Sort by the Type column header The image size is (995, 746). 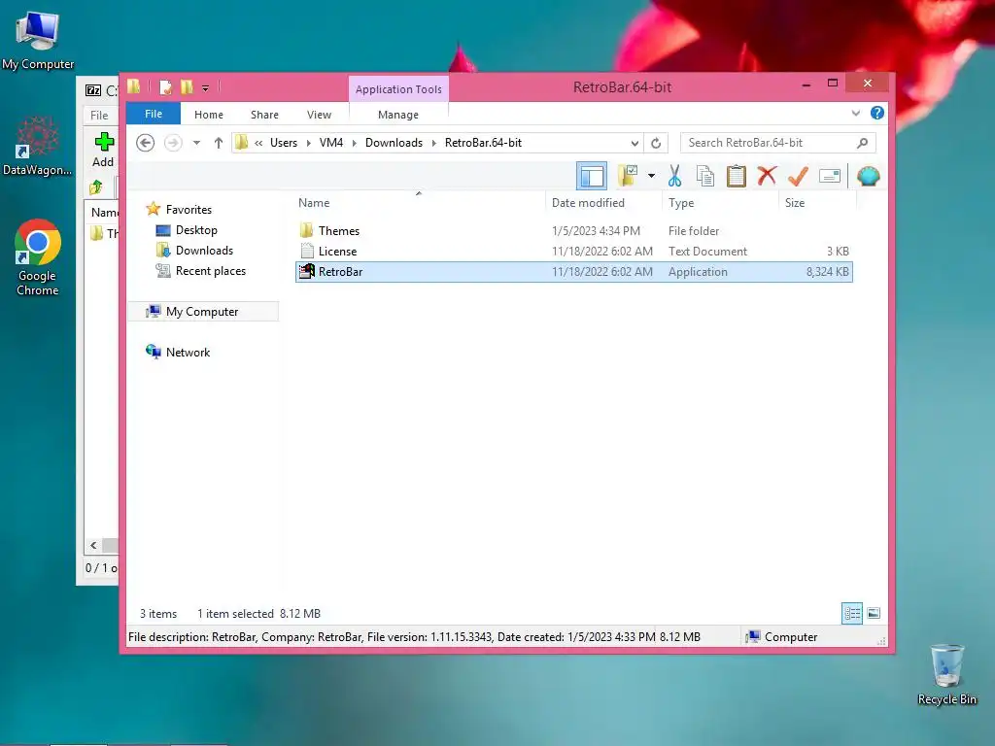(x=681, y=203)
